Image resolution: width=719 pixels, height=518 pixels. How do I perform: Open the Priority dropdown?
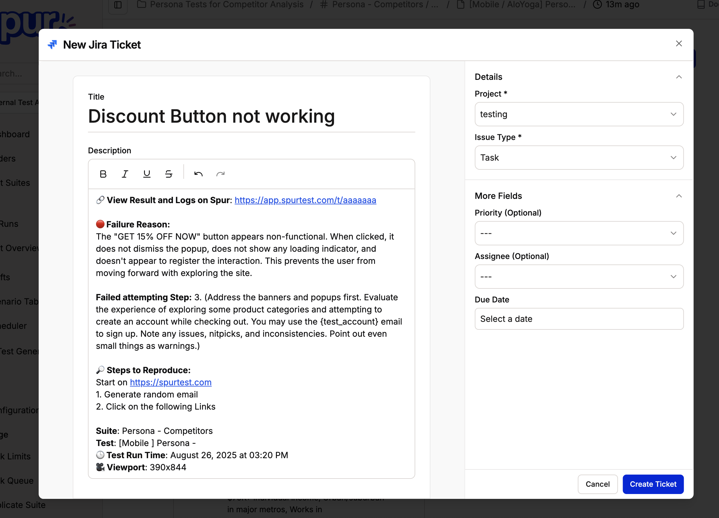point(579,233)
